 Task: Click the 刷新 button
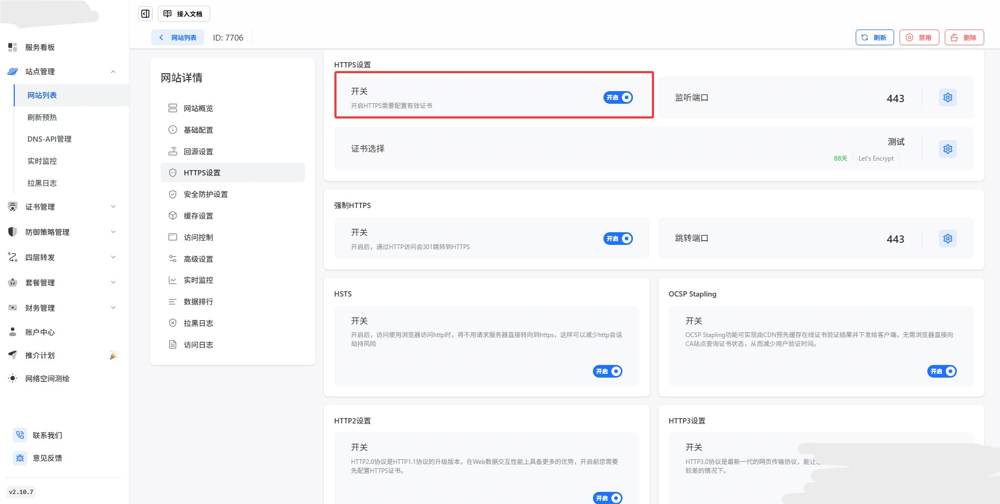874,37
